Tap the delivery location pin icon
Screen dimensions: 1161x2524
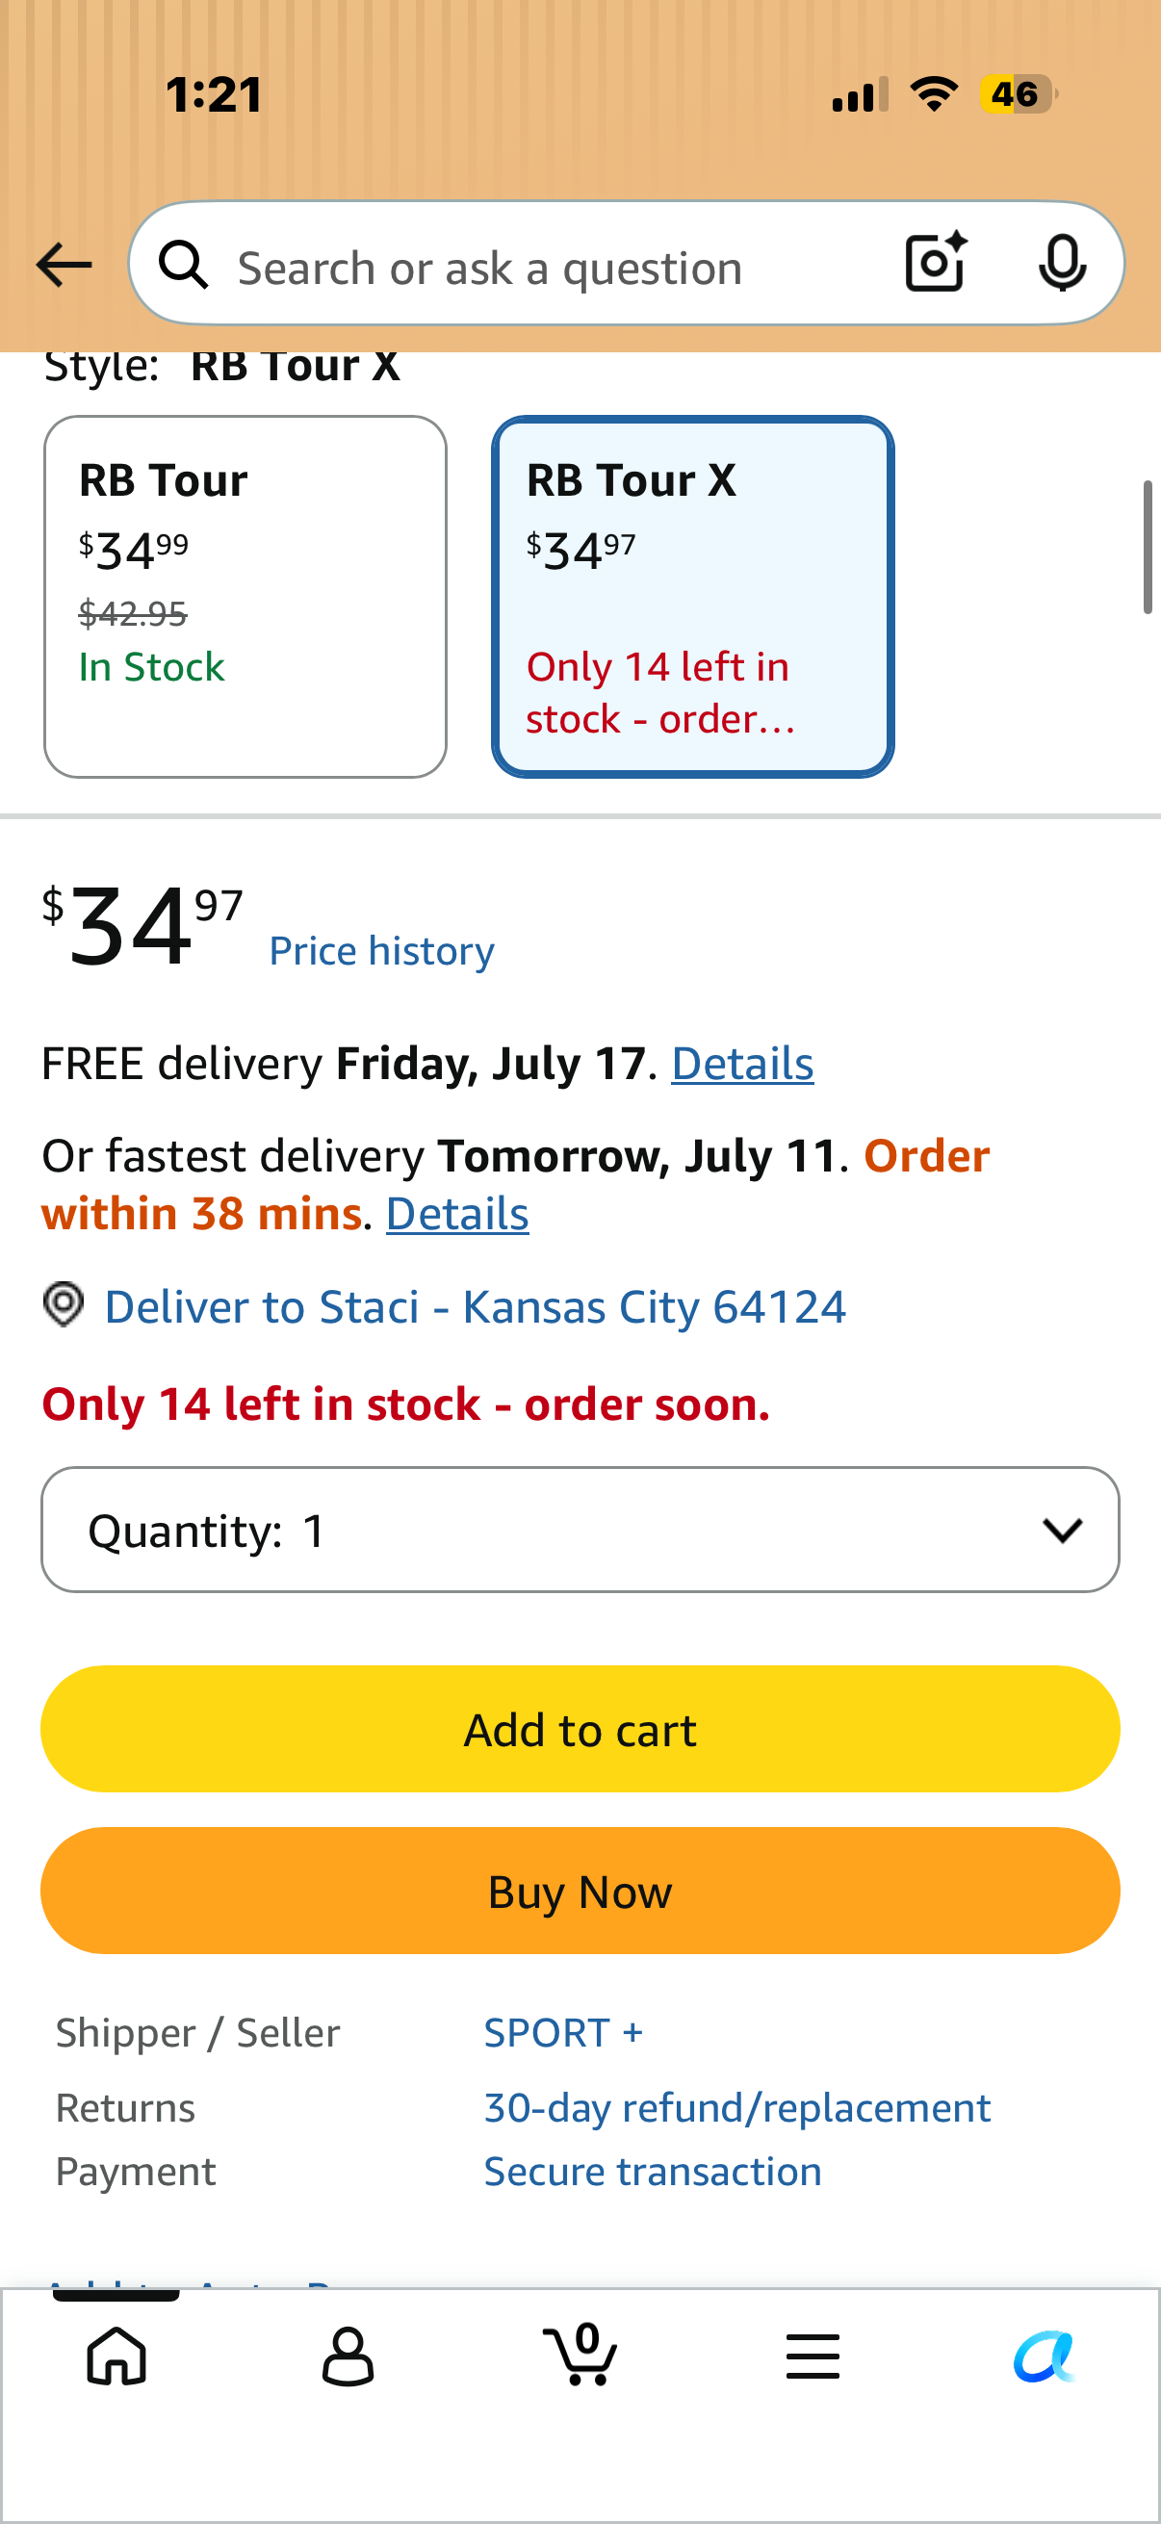pos(64,1305)
